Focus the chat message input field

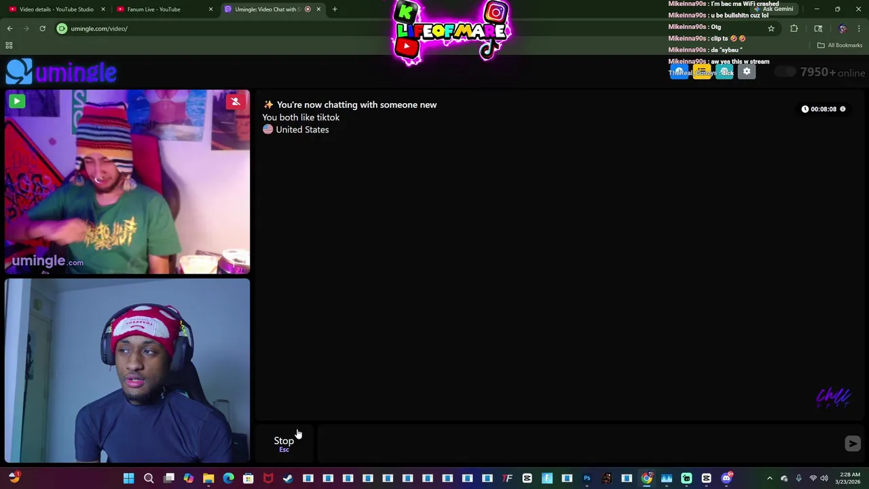click(580, 443)
